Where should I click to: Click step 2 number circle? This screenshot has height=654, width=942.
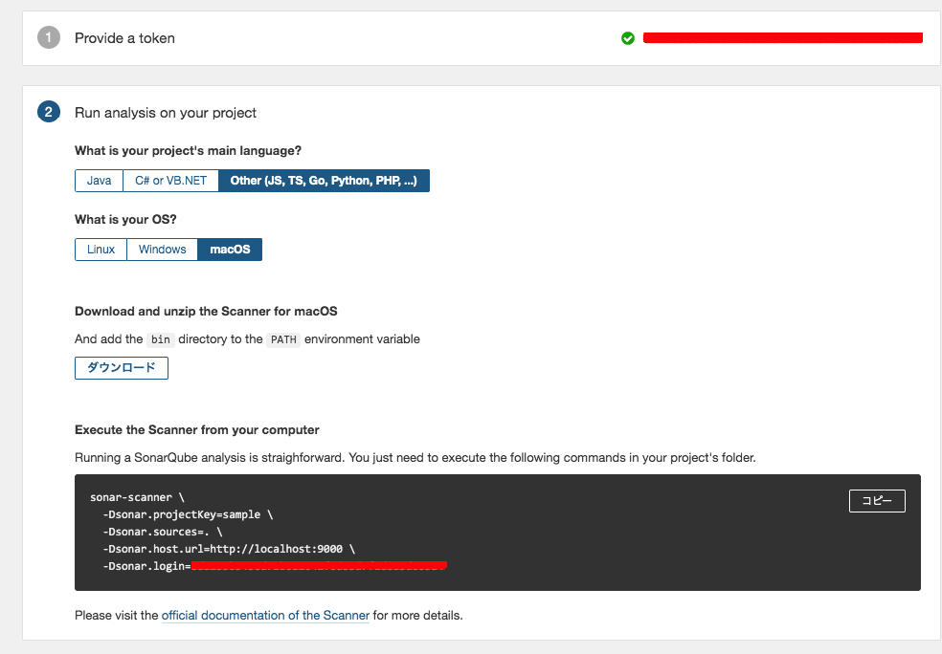click(x=49, y=112)
